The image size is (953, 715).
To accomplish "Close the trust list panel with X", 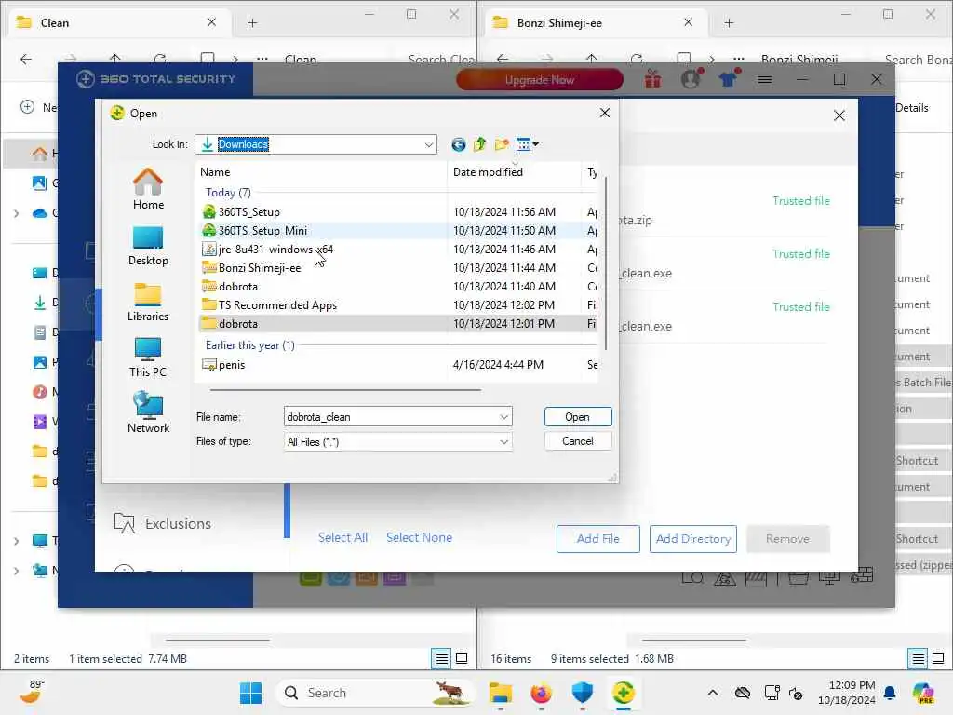I will (x=839, y=115).
